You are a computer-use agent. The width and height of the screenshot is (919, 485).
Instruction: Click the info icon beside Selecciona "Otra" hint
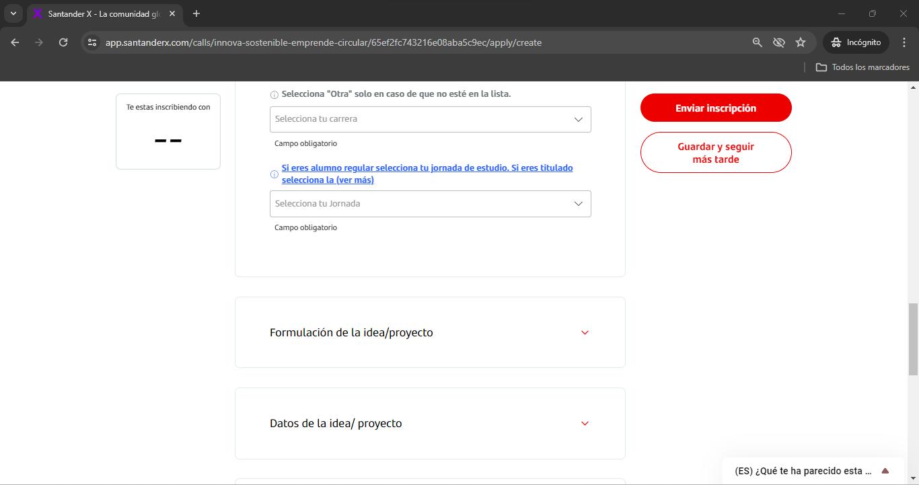(274, 95)
